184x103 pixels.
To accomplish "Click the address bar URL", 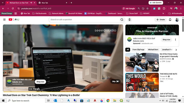I will [36, 9].
